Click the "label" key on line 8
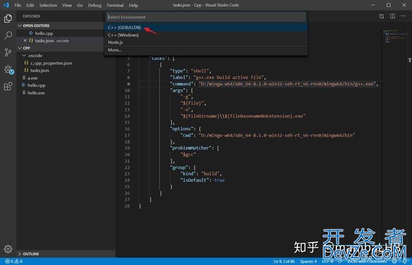 click(x=180, y=78)
